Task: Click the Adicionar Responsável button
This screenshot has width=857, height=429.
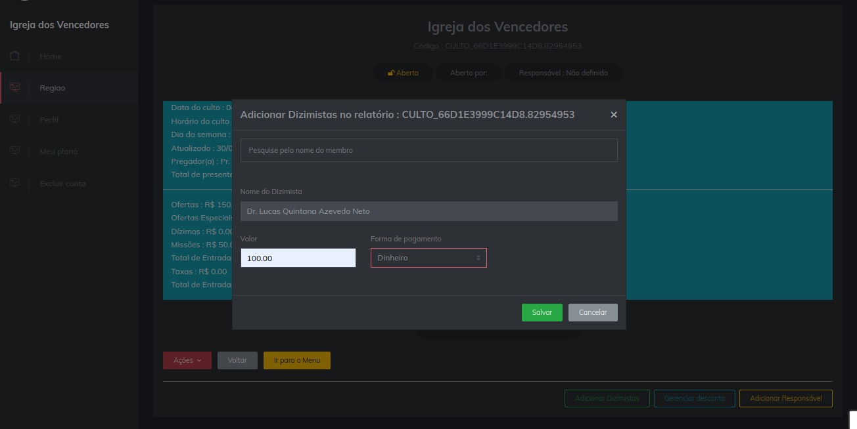Action: (785, 398)
